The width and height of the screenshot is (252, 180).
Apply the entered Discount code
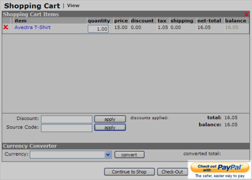click(x=110, y=119)
